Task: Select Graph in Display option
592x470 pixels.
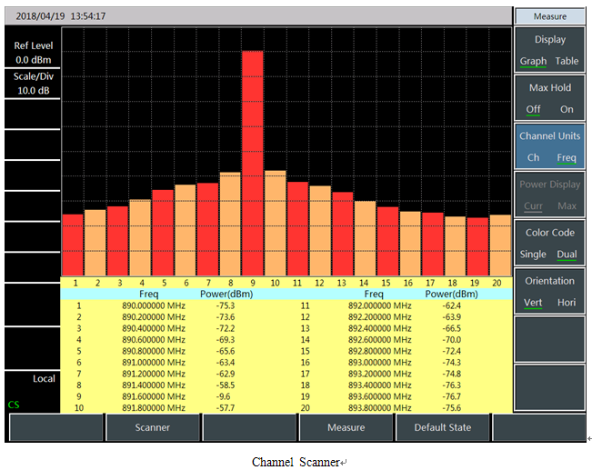Action: pyautogui.click(x=533, y=61)
